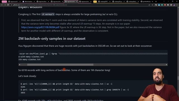
Task: Open the arxiv.org/pdf/2108.06084.pdf link
Action: pyautogui.click(x=40, y=27)
